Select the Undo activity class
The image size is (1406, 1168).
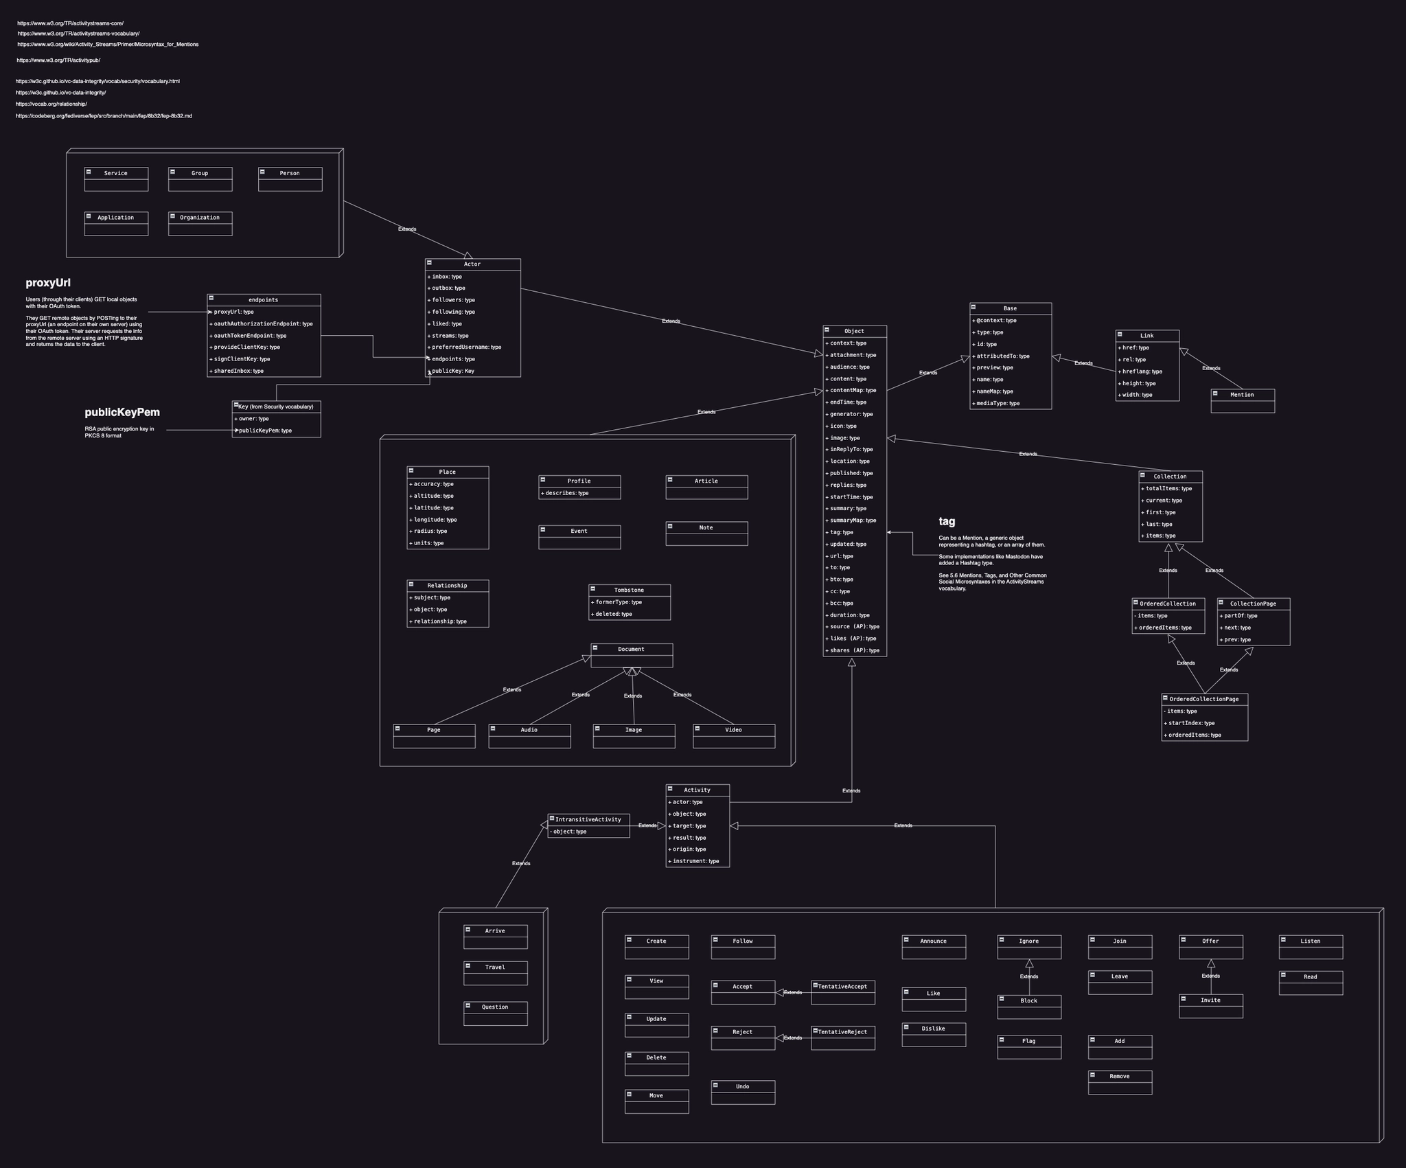[x=744, y=1092]
